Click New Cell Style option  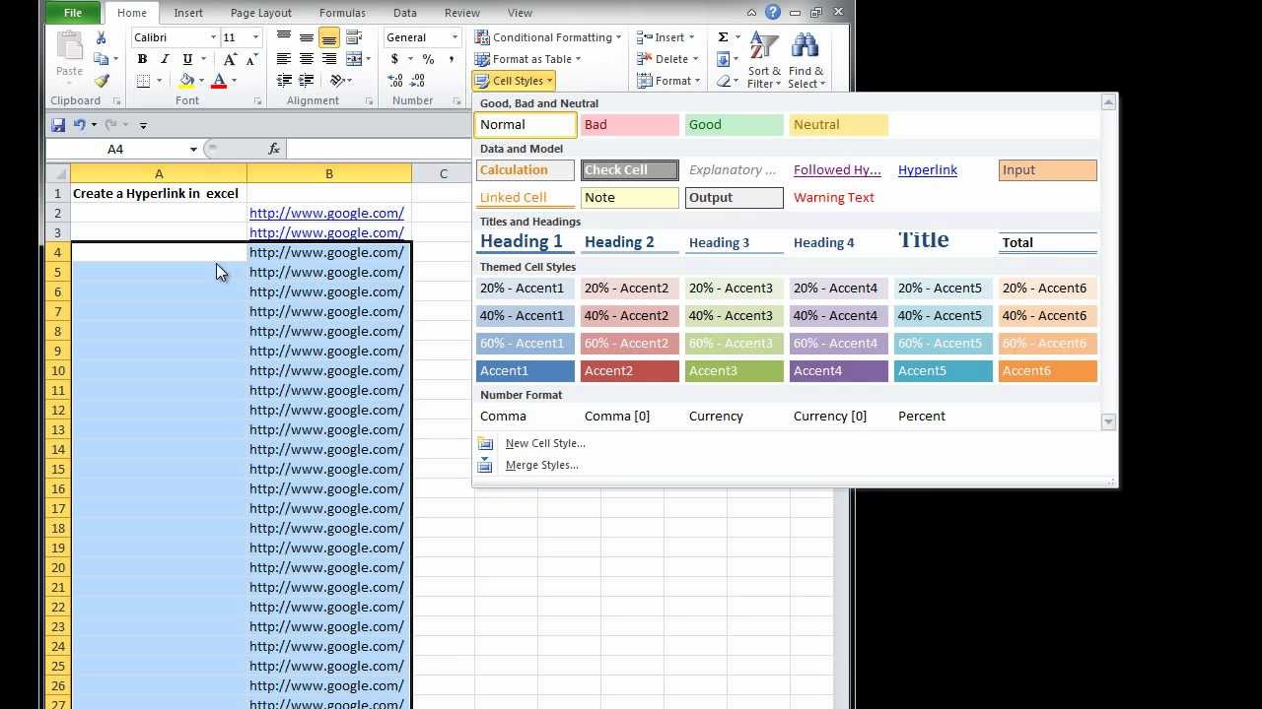coord(545,443)
